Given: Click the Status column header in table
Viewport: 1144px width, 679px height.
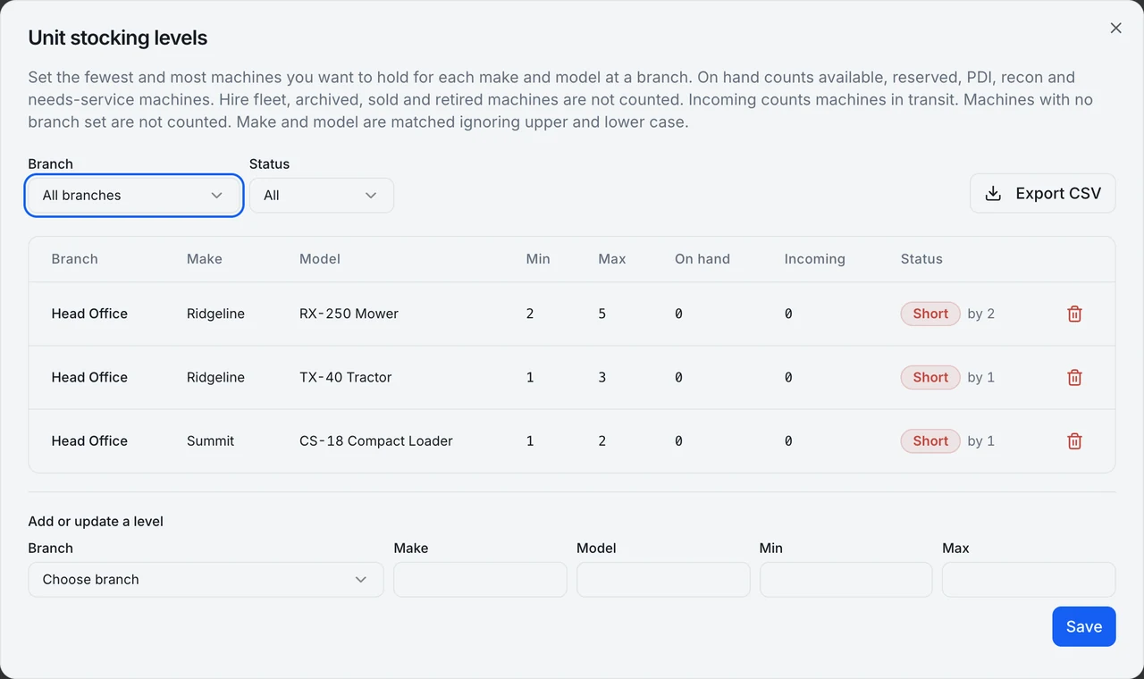Looking at the screenshot, I should click(921, 259).
